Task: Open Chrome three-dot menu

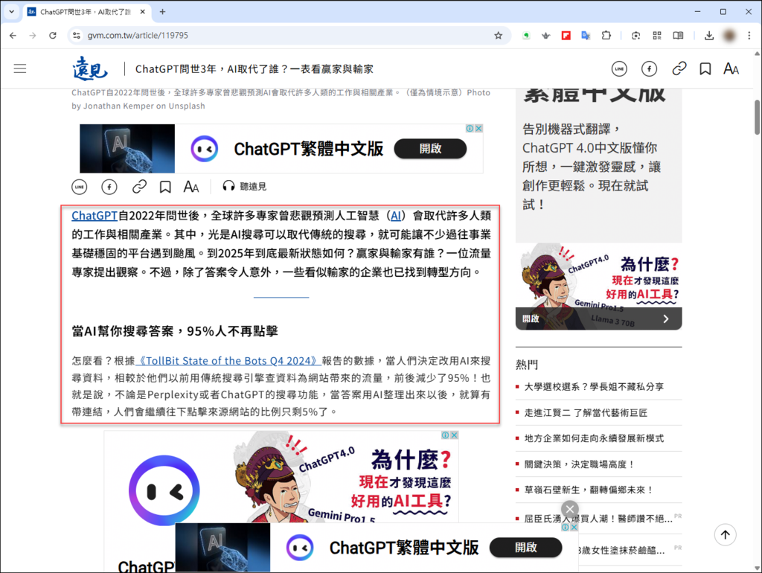Action: tap(749, 36)
